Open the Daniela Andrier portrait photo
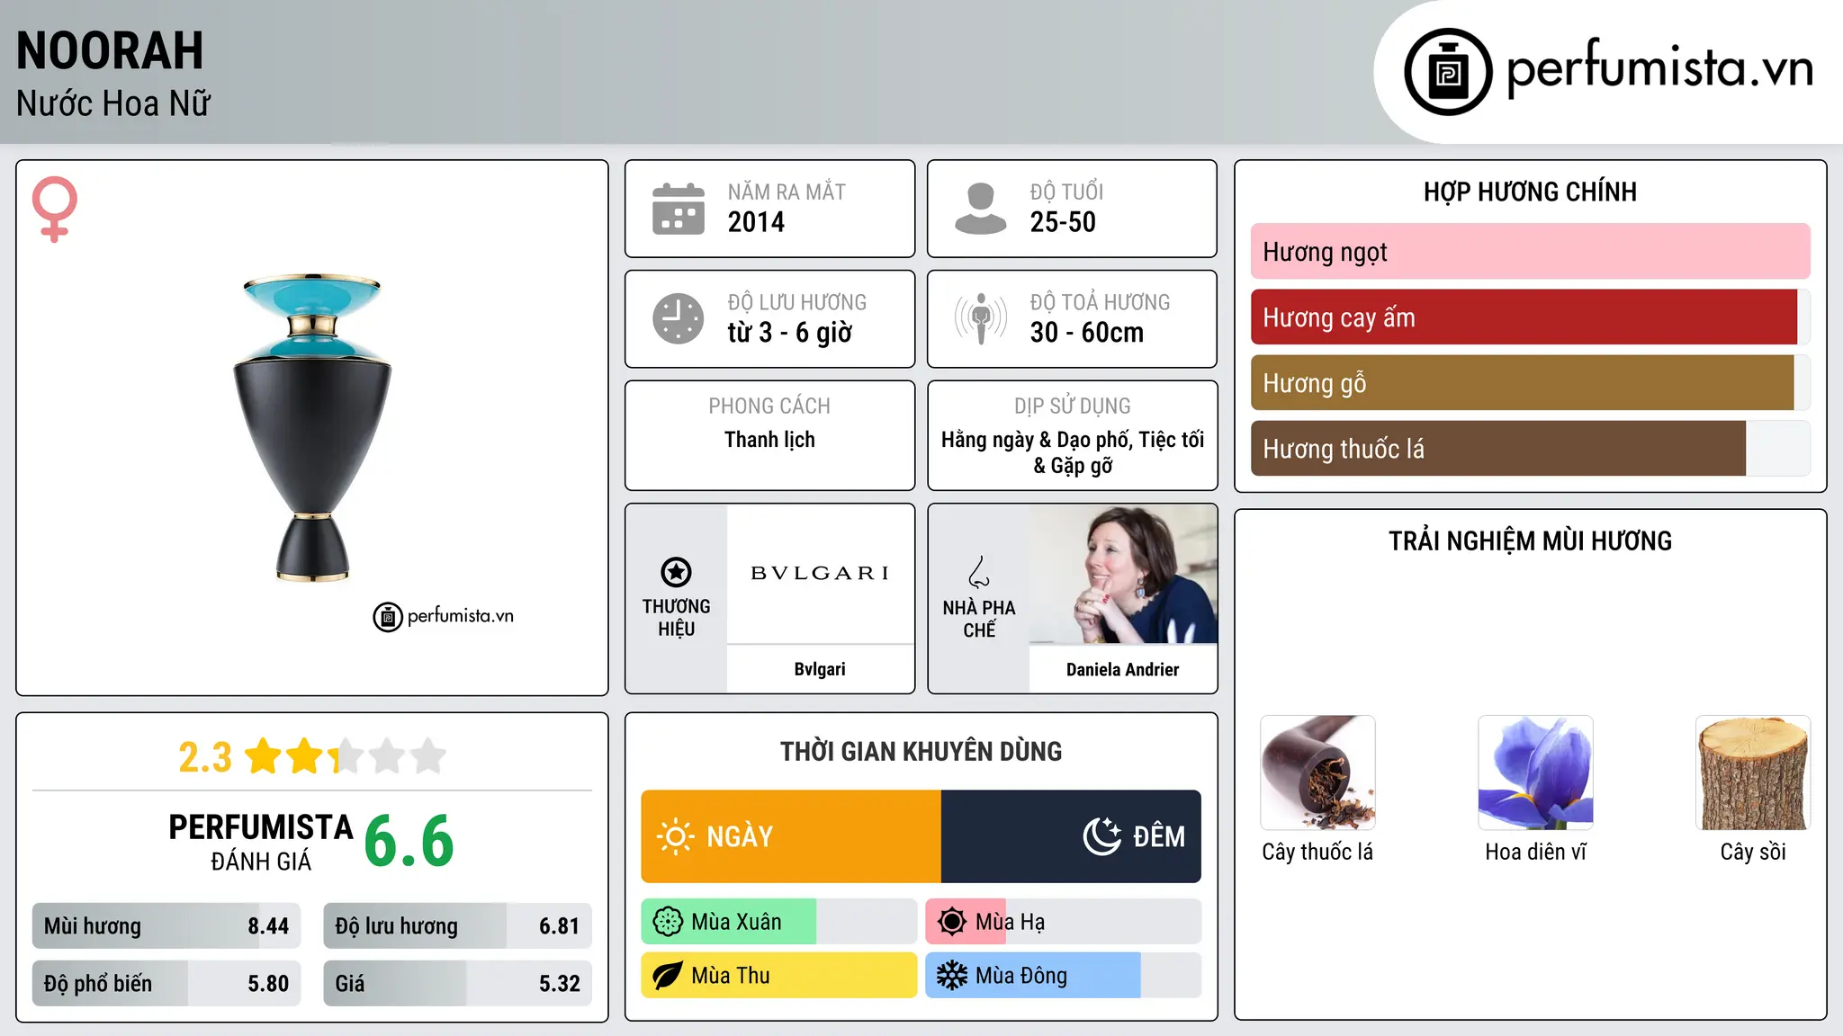The image size is (1843, 1036). 1123,574
